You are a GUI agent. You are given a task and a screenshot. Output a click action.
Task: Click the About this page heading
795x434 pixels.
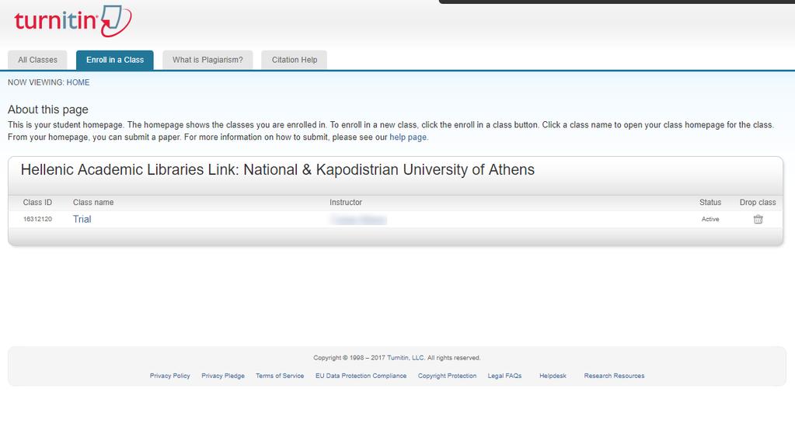click(x=48, y=109)
